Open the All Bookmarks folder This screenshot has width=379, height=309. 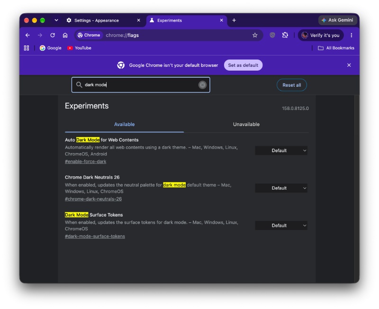coord(336,48)
